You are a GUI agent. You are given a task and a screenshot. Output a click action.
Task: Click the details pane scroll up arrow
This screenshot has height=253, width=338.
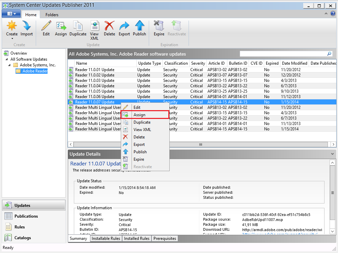pyautogui.click(x=332, y=163)
